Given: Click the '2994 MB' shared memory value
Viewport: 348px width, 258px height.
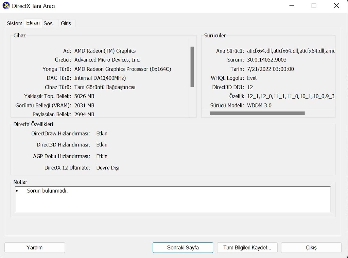Looking at the screenshot, I should 84,115.
